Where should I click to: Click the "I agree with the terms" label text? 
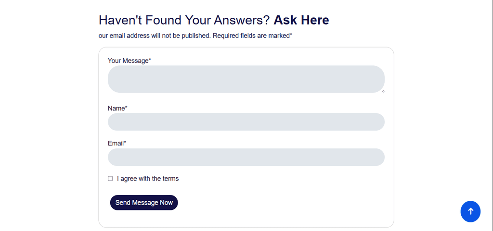(x=148, y=179)
